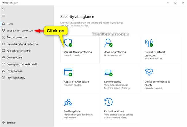Open the Virus & threat protection tile title
The image size is (187, 127).
pos(78,52)
